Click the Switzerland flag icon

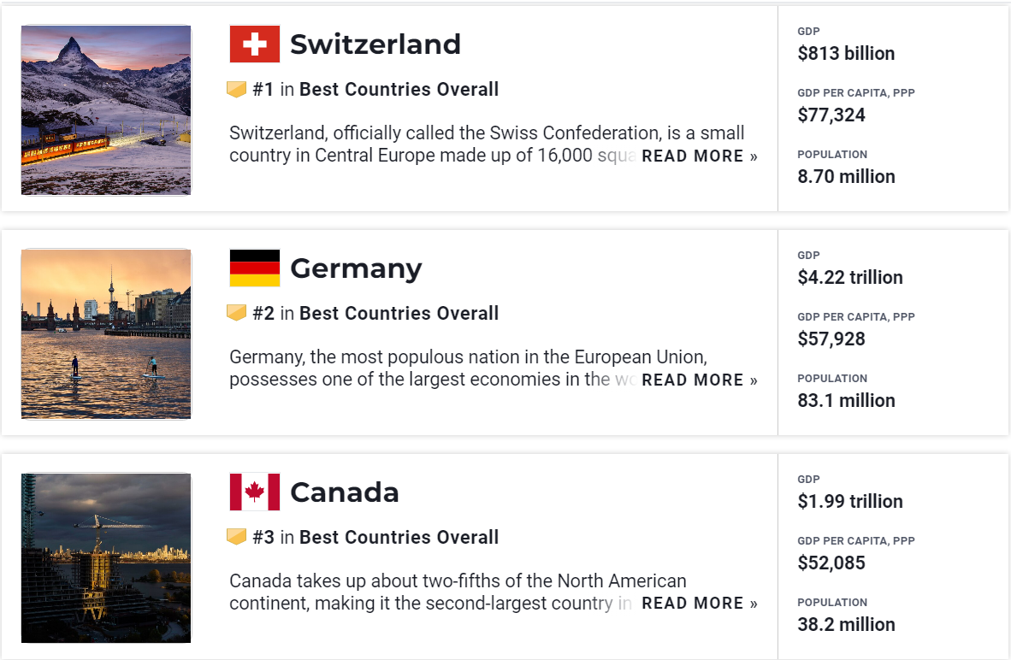[x=255, y=44]
